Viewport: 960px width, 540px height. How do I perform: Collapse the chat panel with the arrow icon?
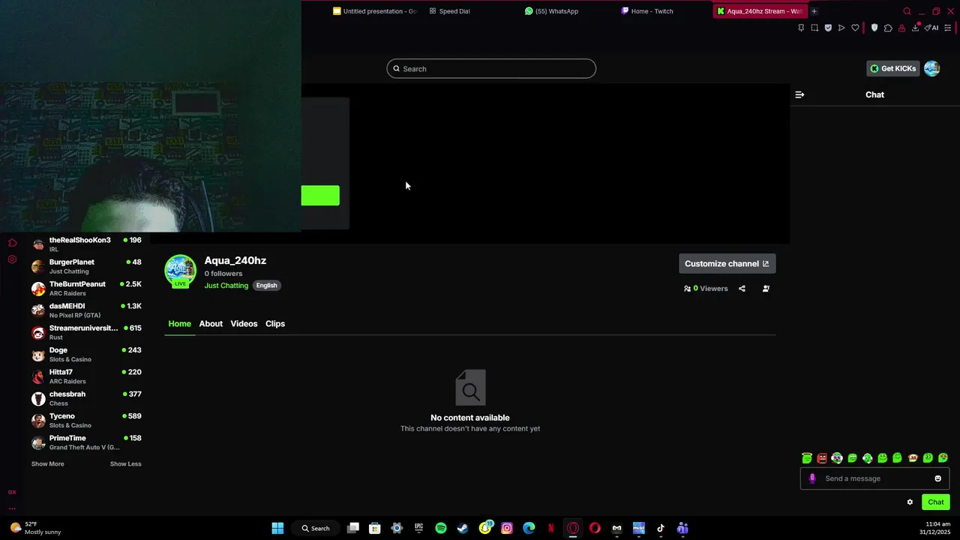click(x=799, y=94)
